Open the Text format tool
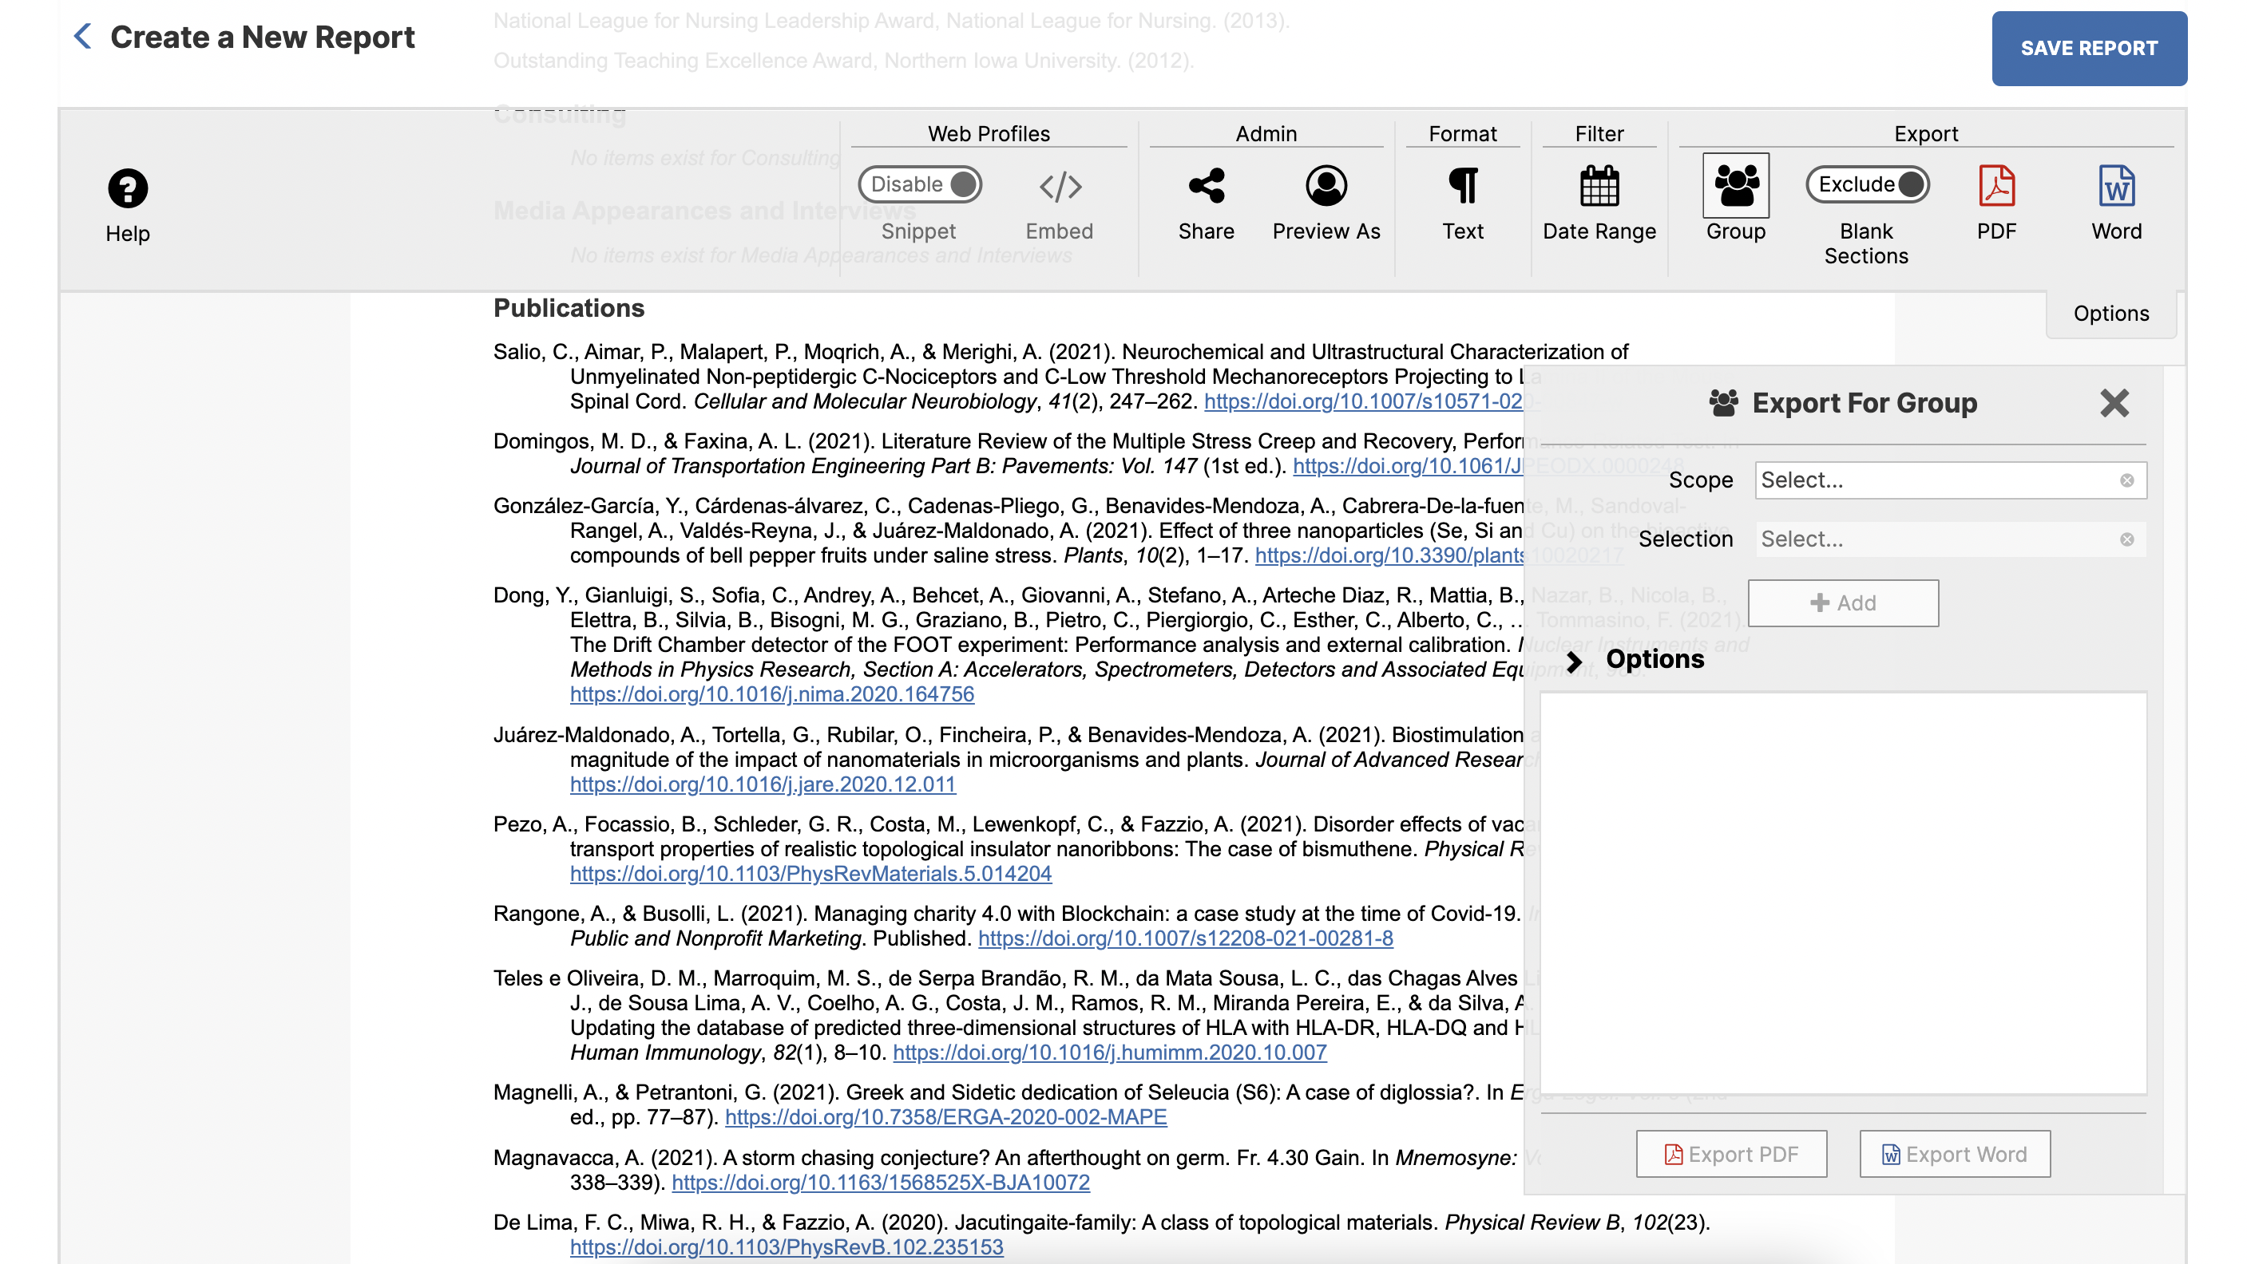The image size is (2247, 1264). coord(1463,186)
